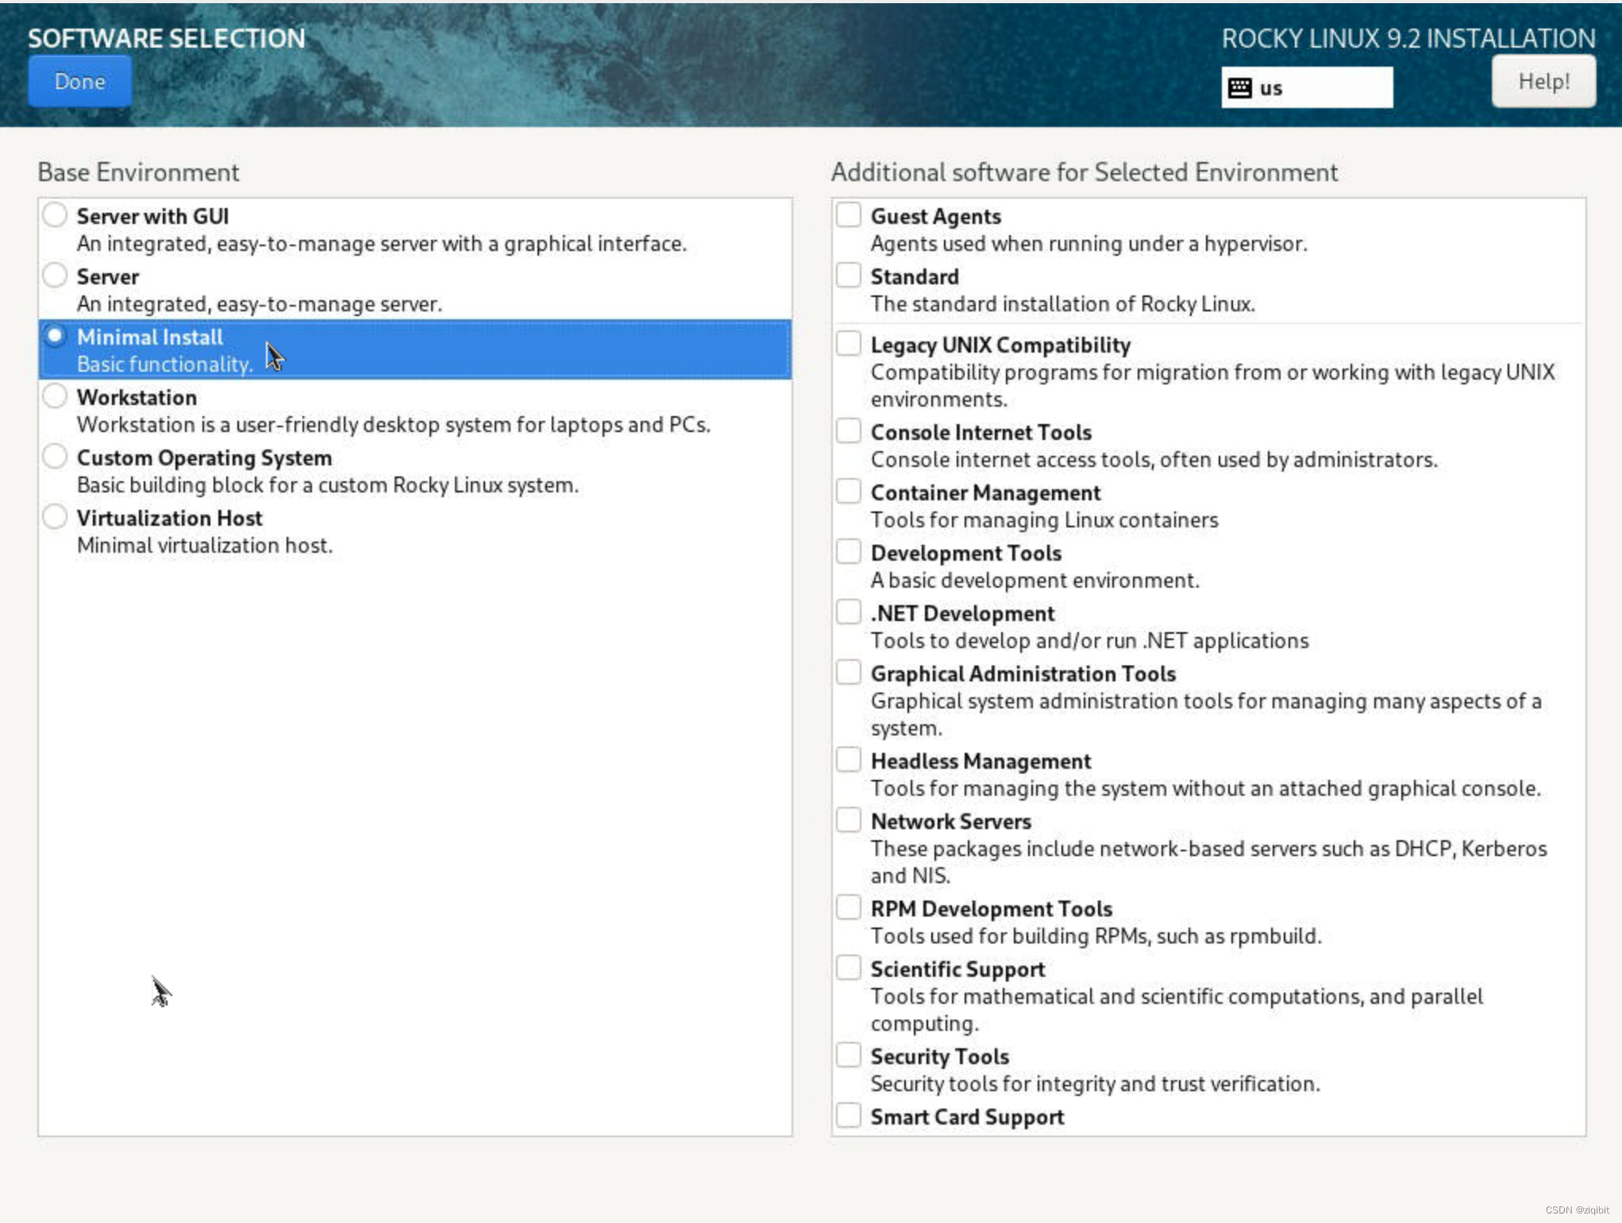Click the 'Console Internet Tools' label
This screenshot has width=1622, height=1223.
[x=981, y=432]
